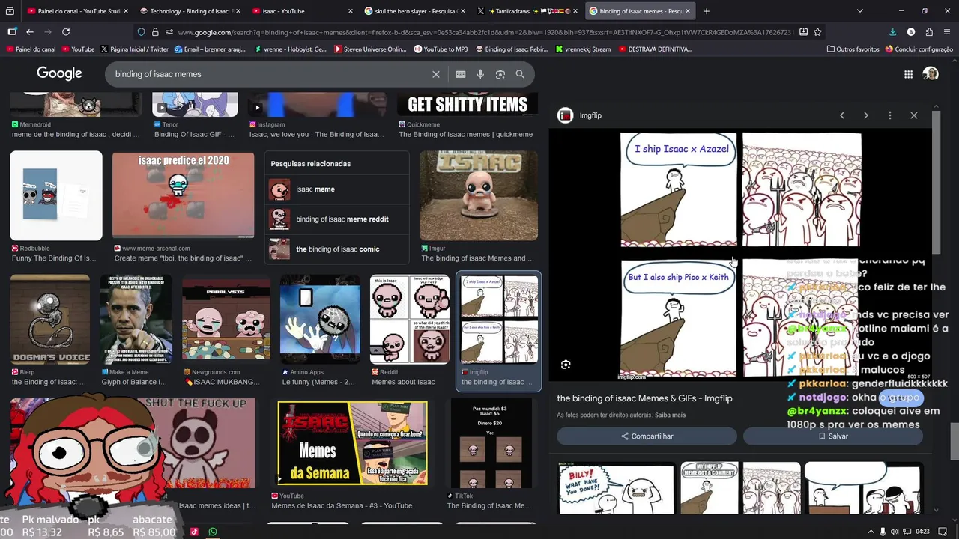Open TikTok The Binding of Isaac thumbnail
This screenshot has width=959, height=539.
point(490,443)
